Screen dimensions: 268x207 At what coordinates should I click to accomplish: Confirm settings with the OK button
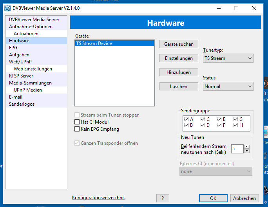click(213, 198)
